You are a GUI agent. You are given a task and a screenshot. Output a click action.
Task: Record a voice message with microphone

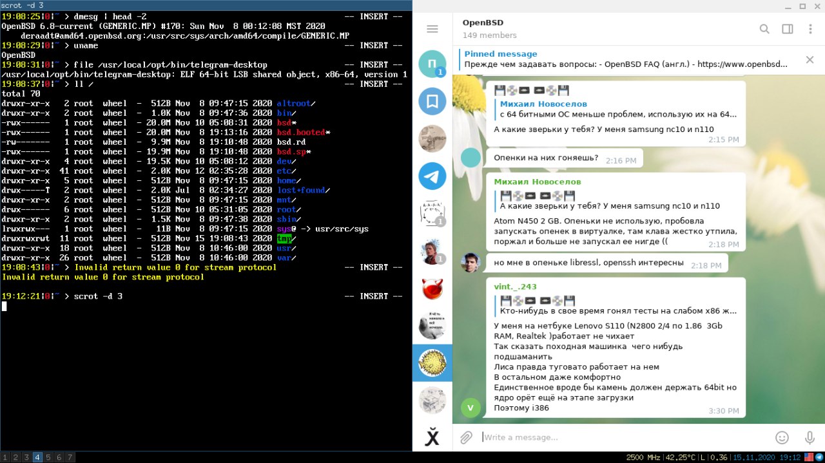point(810,437)
